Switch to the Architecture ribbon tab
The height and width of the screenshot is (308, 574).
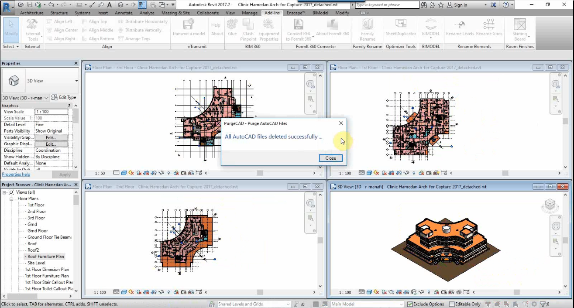32,13
